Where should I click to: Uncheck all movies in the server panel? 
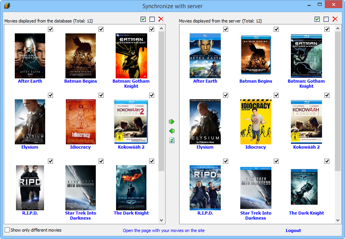point(326,19)
